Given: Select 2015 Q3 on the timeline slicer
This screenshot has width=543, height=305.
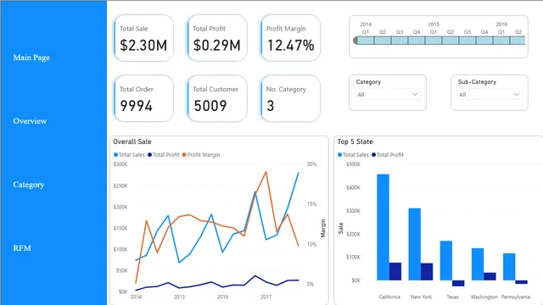Looking at the screenshot, I should click(467, 41).
